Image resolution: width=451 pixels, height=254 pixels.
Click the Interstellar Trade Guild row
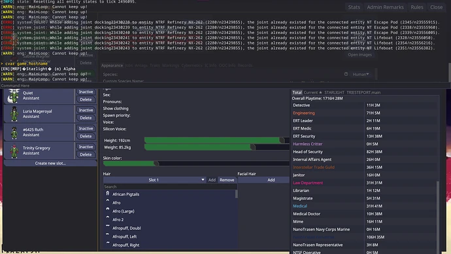click(364, 168)
